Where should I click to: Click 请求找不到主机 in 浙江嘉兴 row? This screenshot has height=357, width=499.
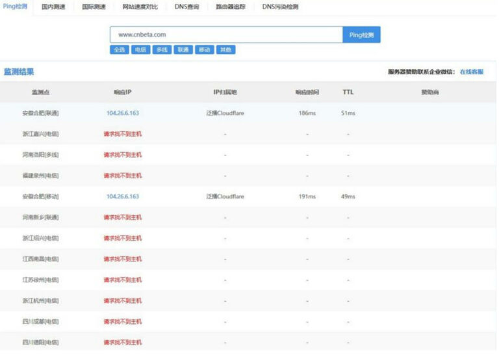tap(123, 134)
